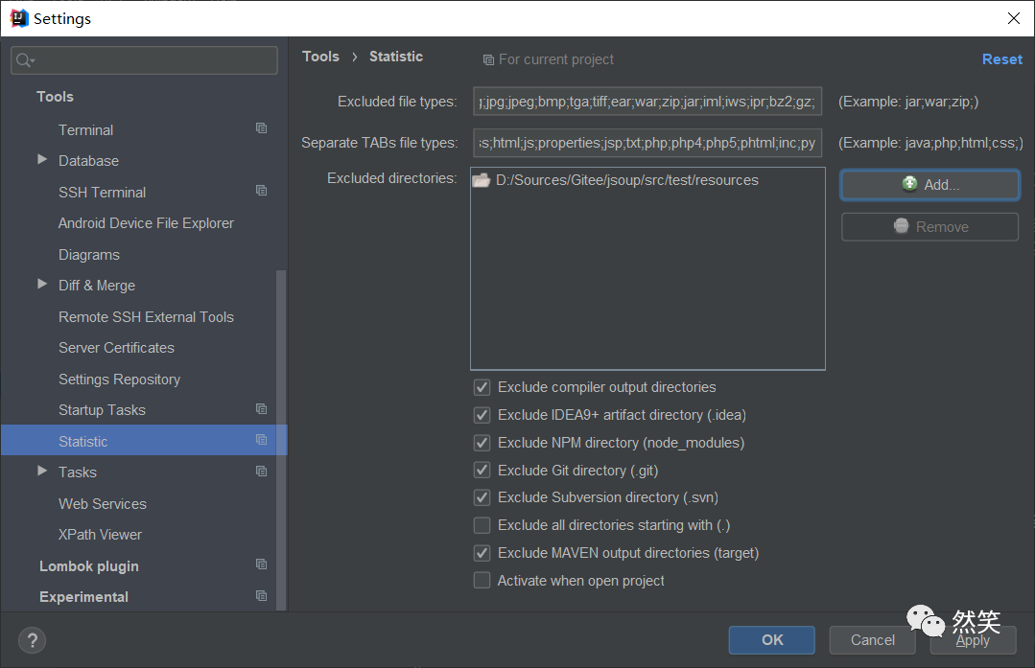The height and width of the screenshot is (668, 1035).
Task: Select Diagrams in the settings tree
Action: [x=89, y=255]
